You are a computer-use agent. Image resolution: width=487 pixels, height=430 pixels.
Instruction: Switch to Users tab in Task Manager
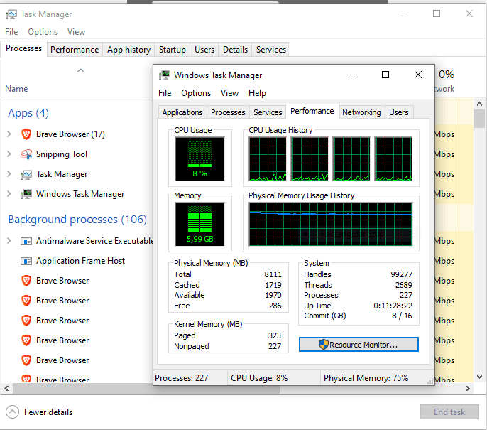204,50
